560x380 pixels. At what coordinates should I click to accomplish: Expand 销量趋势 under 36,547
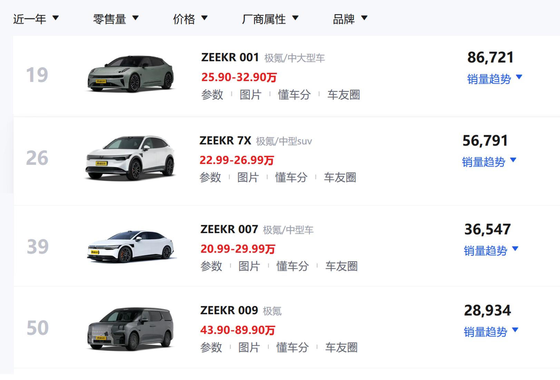[491, 251]
